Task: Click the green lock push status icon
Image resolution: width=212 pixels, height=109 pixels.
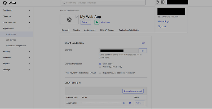Action: (x=97, y=22)
